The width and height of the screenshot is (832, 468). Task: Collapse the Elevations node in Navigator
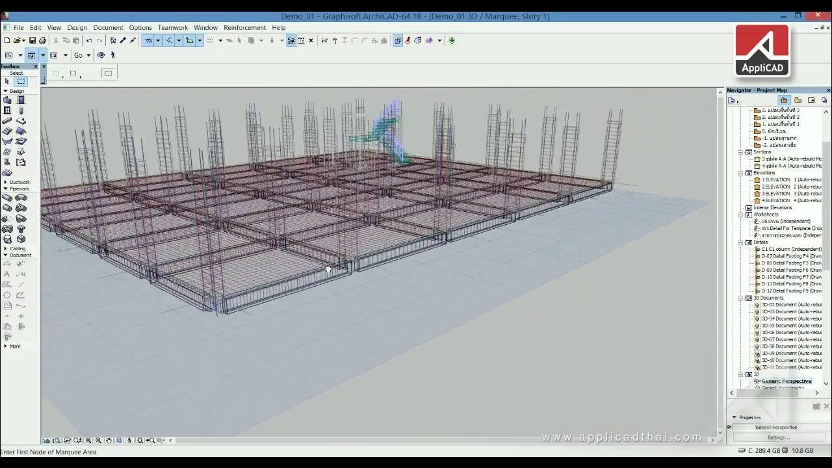[740, 173]
